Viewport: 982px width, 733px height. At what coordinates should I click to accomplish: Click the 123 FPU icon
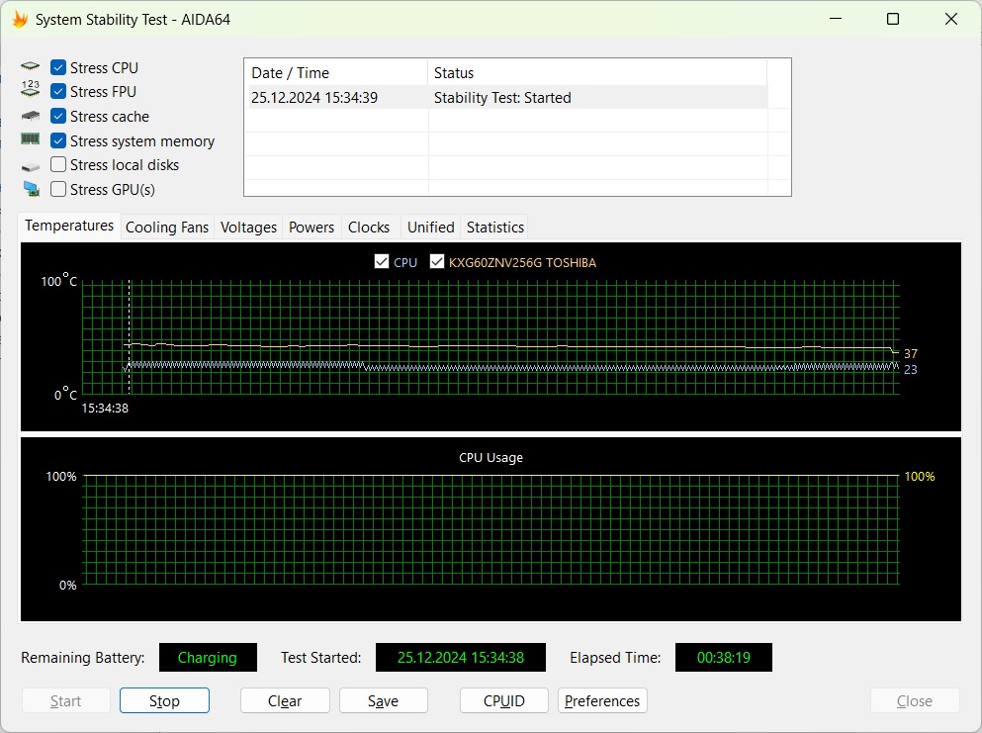click(31, 91)
